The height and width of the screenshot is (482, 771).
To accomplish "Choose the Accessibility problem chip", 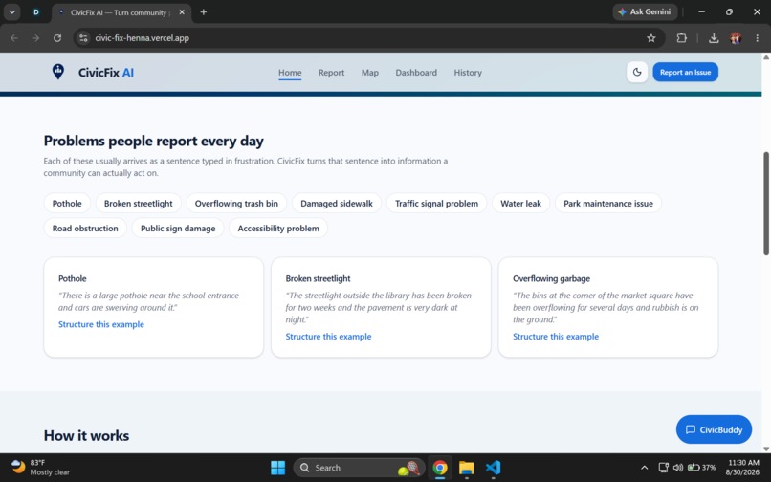I will tap(278, 229).
